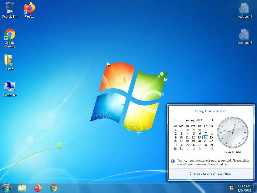
Task: Launch Firefox from the taskbar
Action: coord(38,188)
